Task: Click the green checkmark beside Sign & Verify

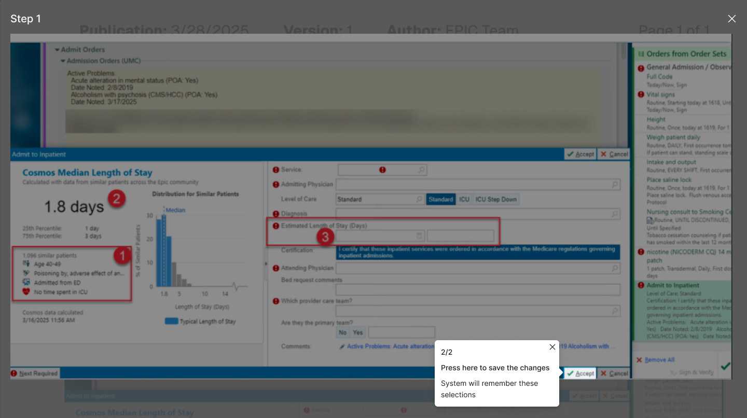Action: pyautogui.click(x=725, y=366)
